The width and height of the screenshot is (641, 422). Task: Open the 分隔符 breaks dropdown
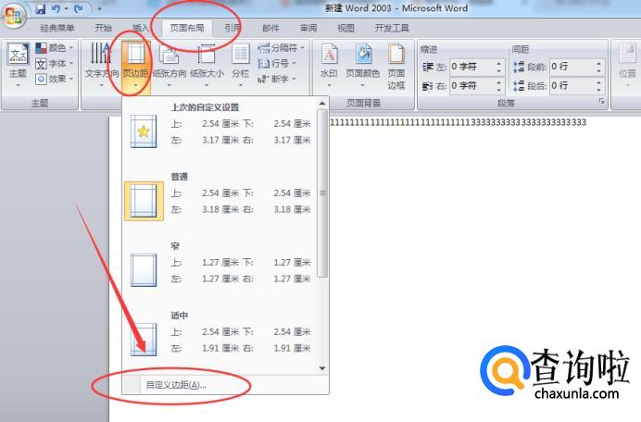click(x=282, y=48)
